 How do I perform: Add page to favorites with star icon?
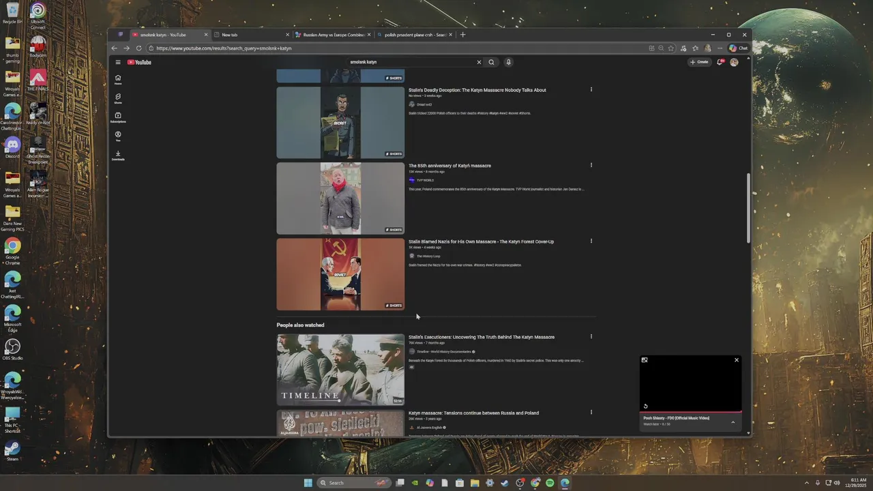click(x=671, y=48)
